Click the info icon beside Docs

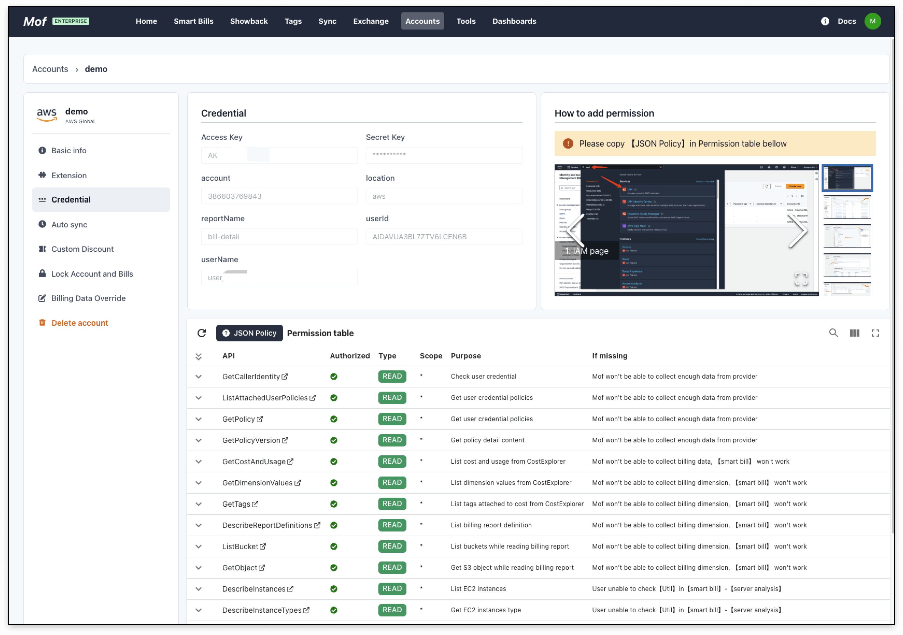pos(825,21)
